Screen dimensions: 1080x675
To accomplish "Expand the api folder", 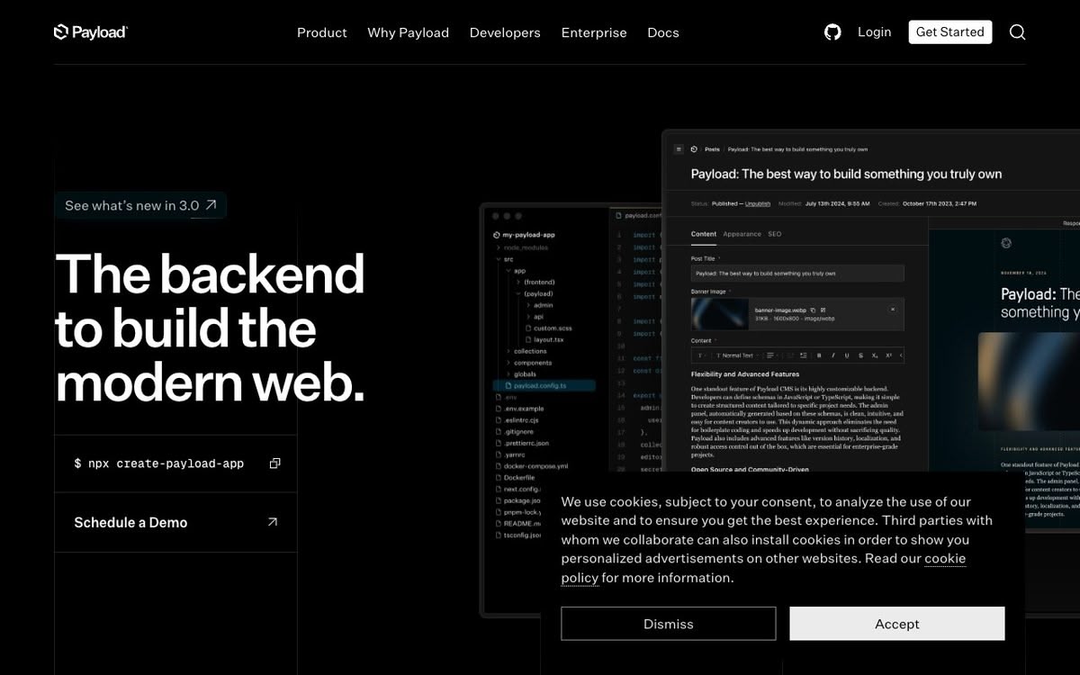I will click(535, 317).
